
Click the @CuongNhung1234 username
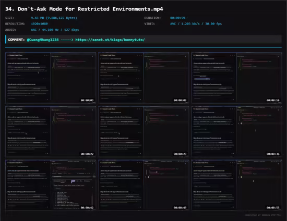point(43,40)
